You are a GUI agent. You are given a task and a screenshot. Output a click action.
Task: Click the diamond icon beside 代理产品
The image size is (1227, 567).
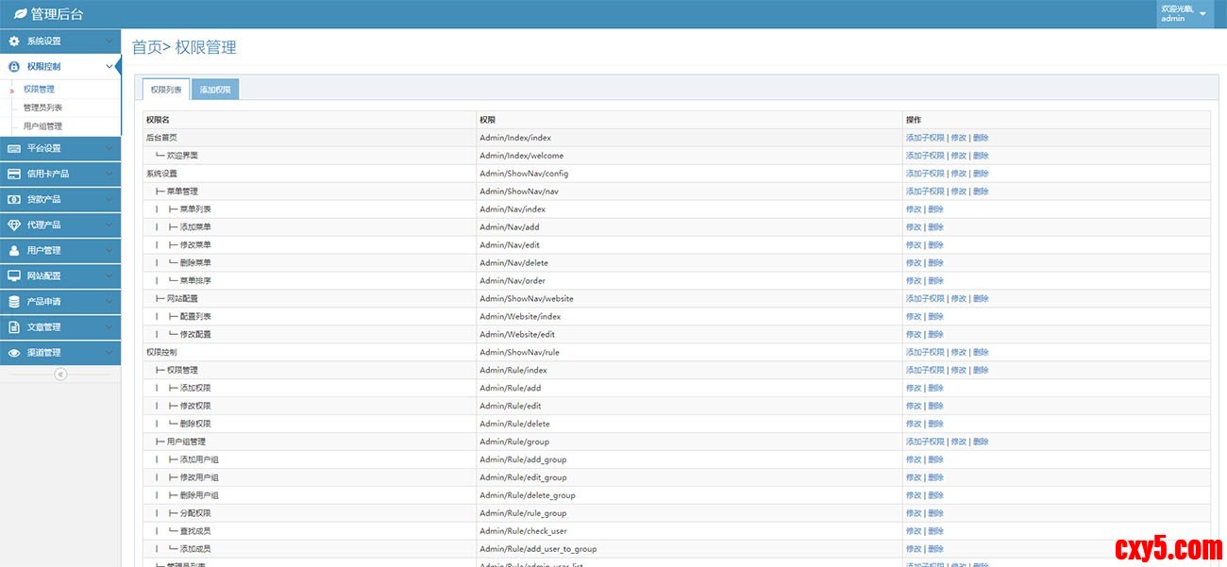[x=14, y=225]
